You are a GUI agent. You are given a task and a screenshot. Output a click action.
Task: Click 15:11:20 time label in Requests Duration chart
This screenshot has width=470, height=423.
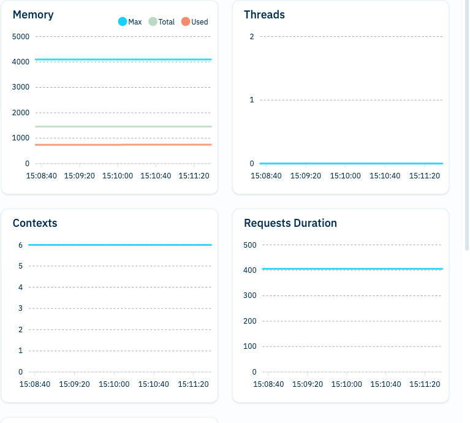(426, 384)
